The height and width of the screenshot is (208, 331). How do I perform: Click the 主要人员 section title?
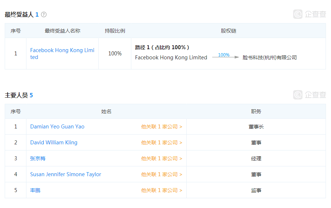point(16,95)
